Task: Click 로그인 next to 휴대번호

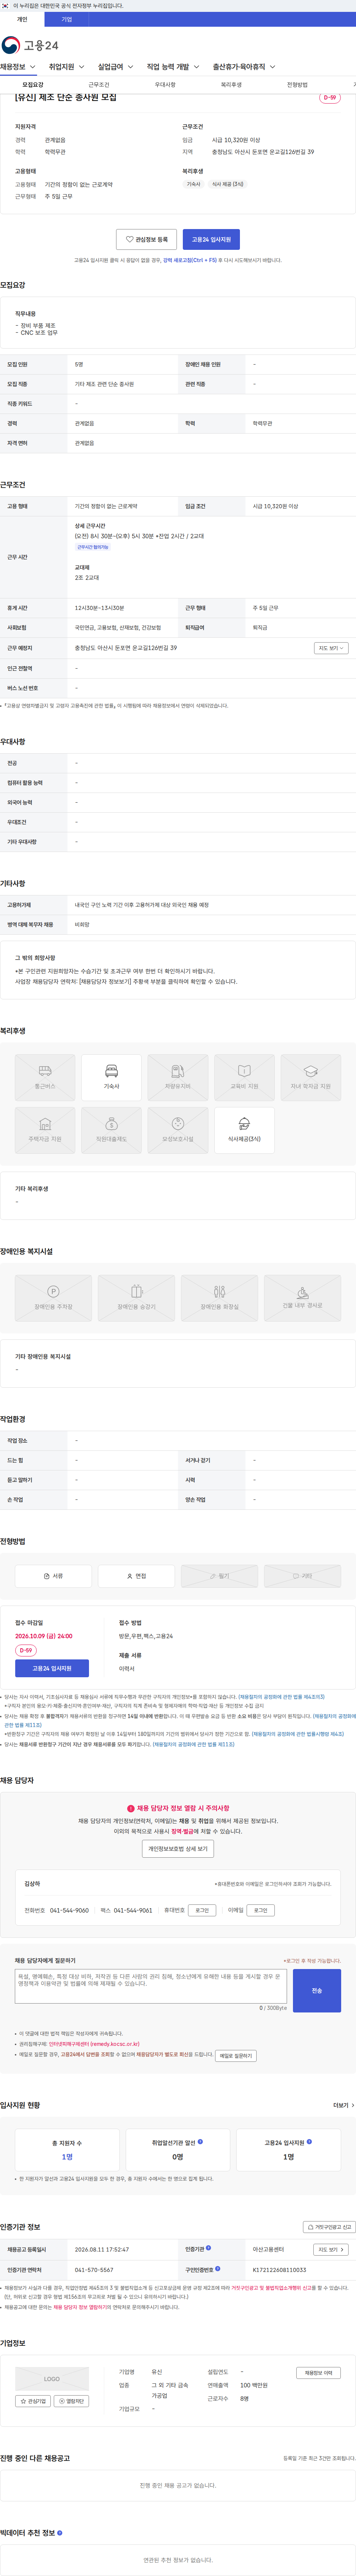Action: (x=203, y=1910)
